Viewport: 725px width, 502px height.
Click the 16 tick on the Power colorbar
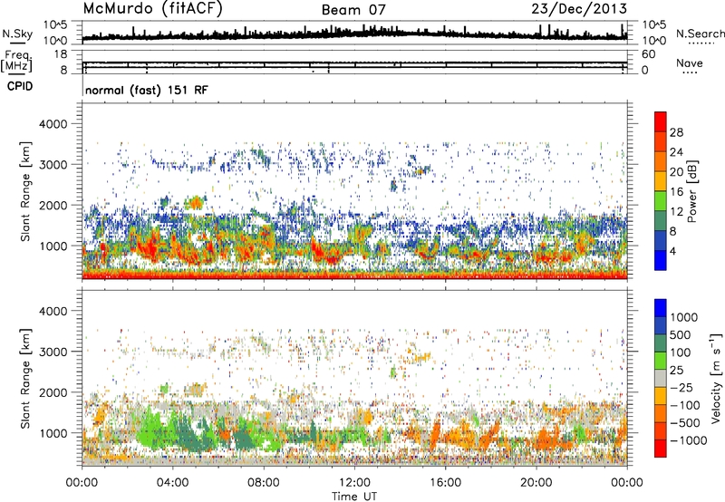(676, 192)
